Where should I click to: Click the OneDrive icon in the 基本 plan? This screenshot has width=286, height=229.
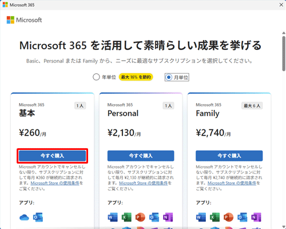tap(24, 218)
